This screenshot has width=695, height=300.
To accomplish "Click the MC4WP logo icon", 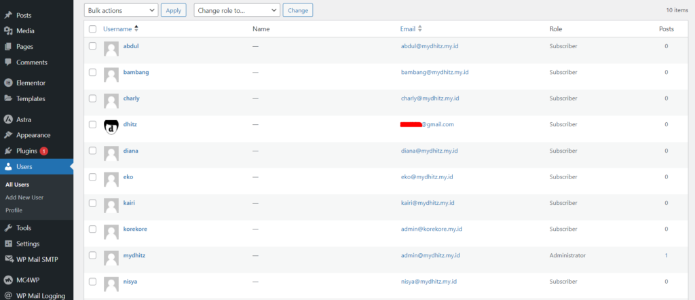I will coord(8,280).
